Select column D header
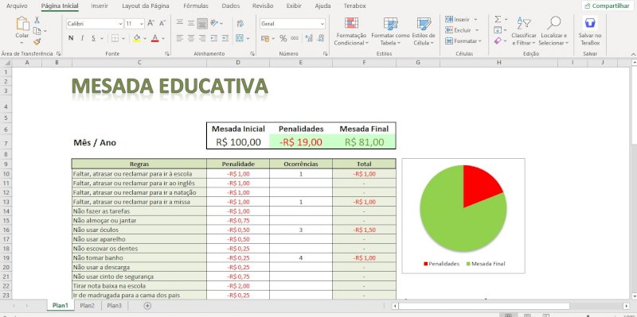 click(x=238, y=63)
